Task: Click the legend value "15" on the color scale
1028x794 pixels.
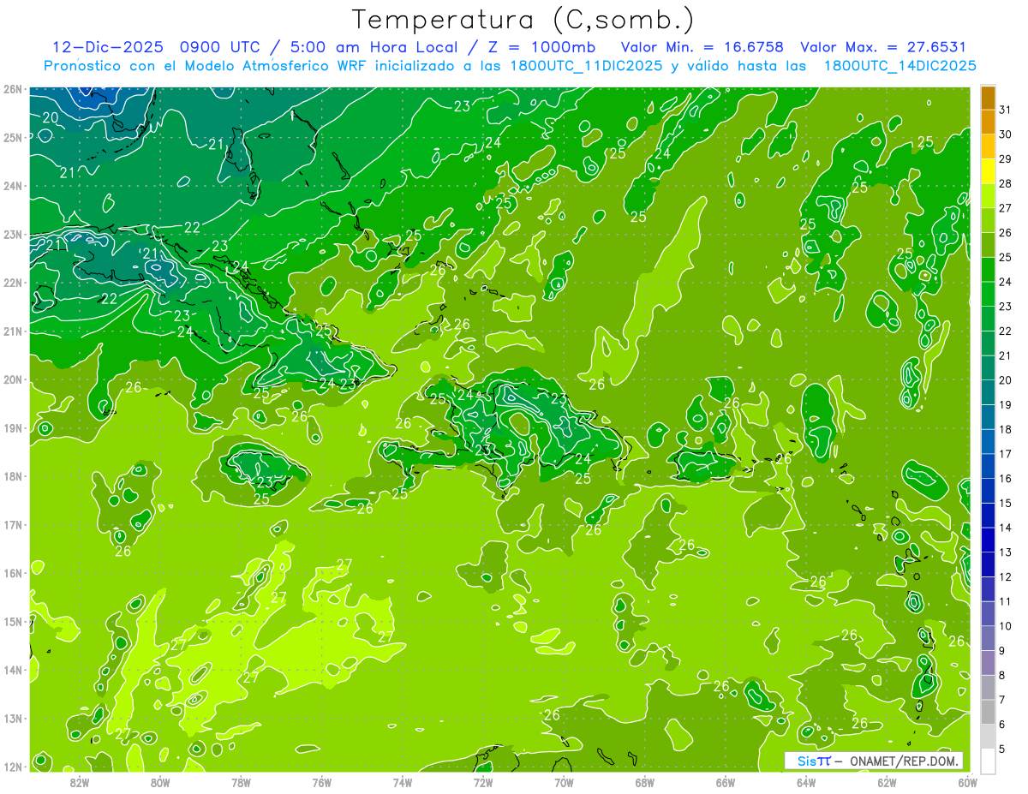Action: click(1005, 503)
